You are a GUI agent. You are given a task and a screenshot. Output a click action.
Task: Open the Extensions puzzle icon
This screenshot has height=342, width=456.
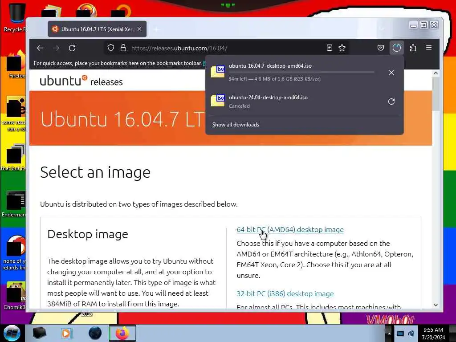[x=413, y=48]
